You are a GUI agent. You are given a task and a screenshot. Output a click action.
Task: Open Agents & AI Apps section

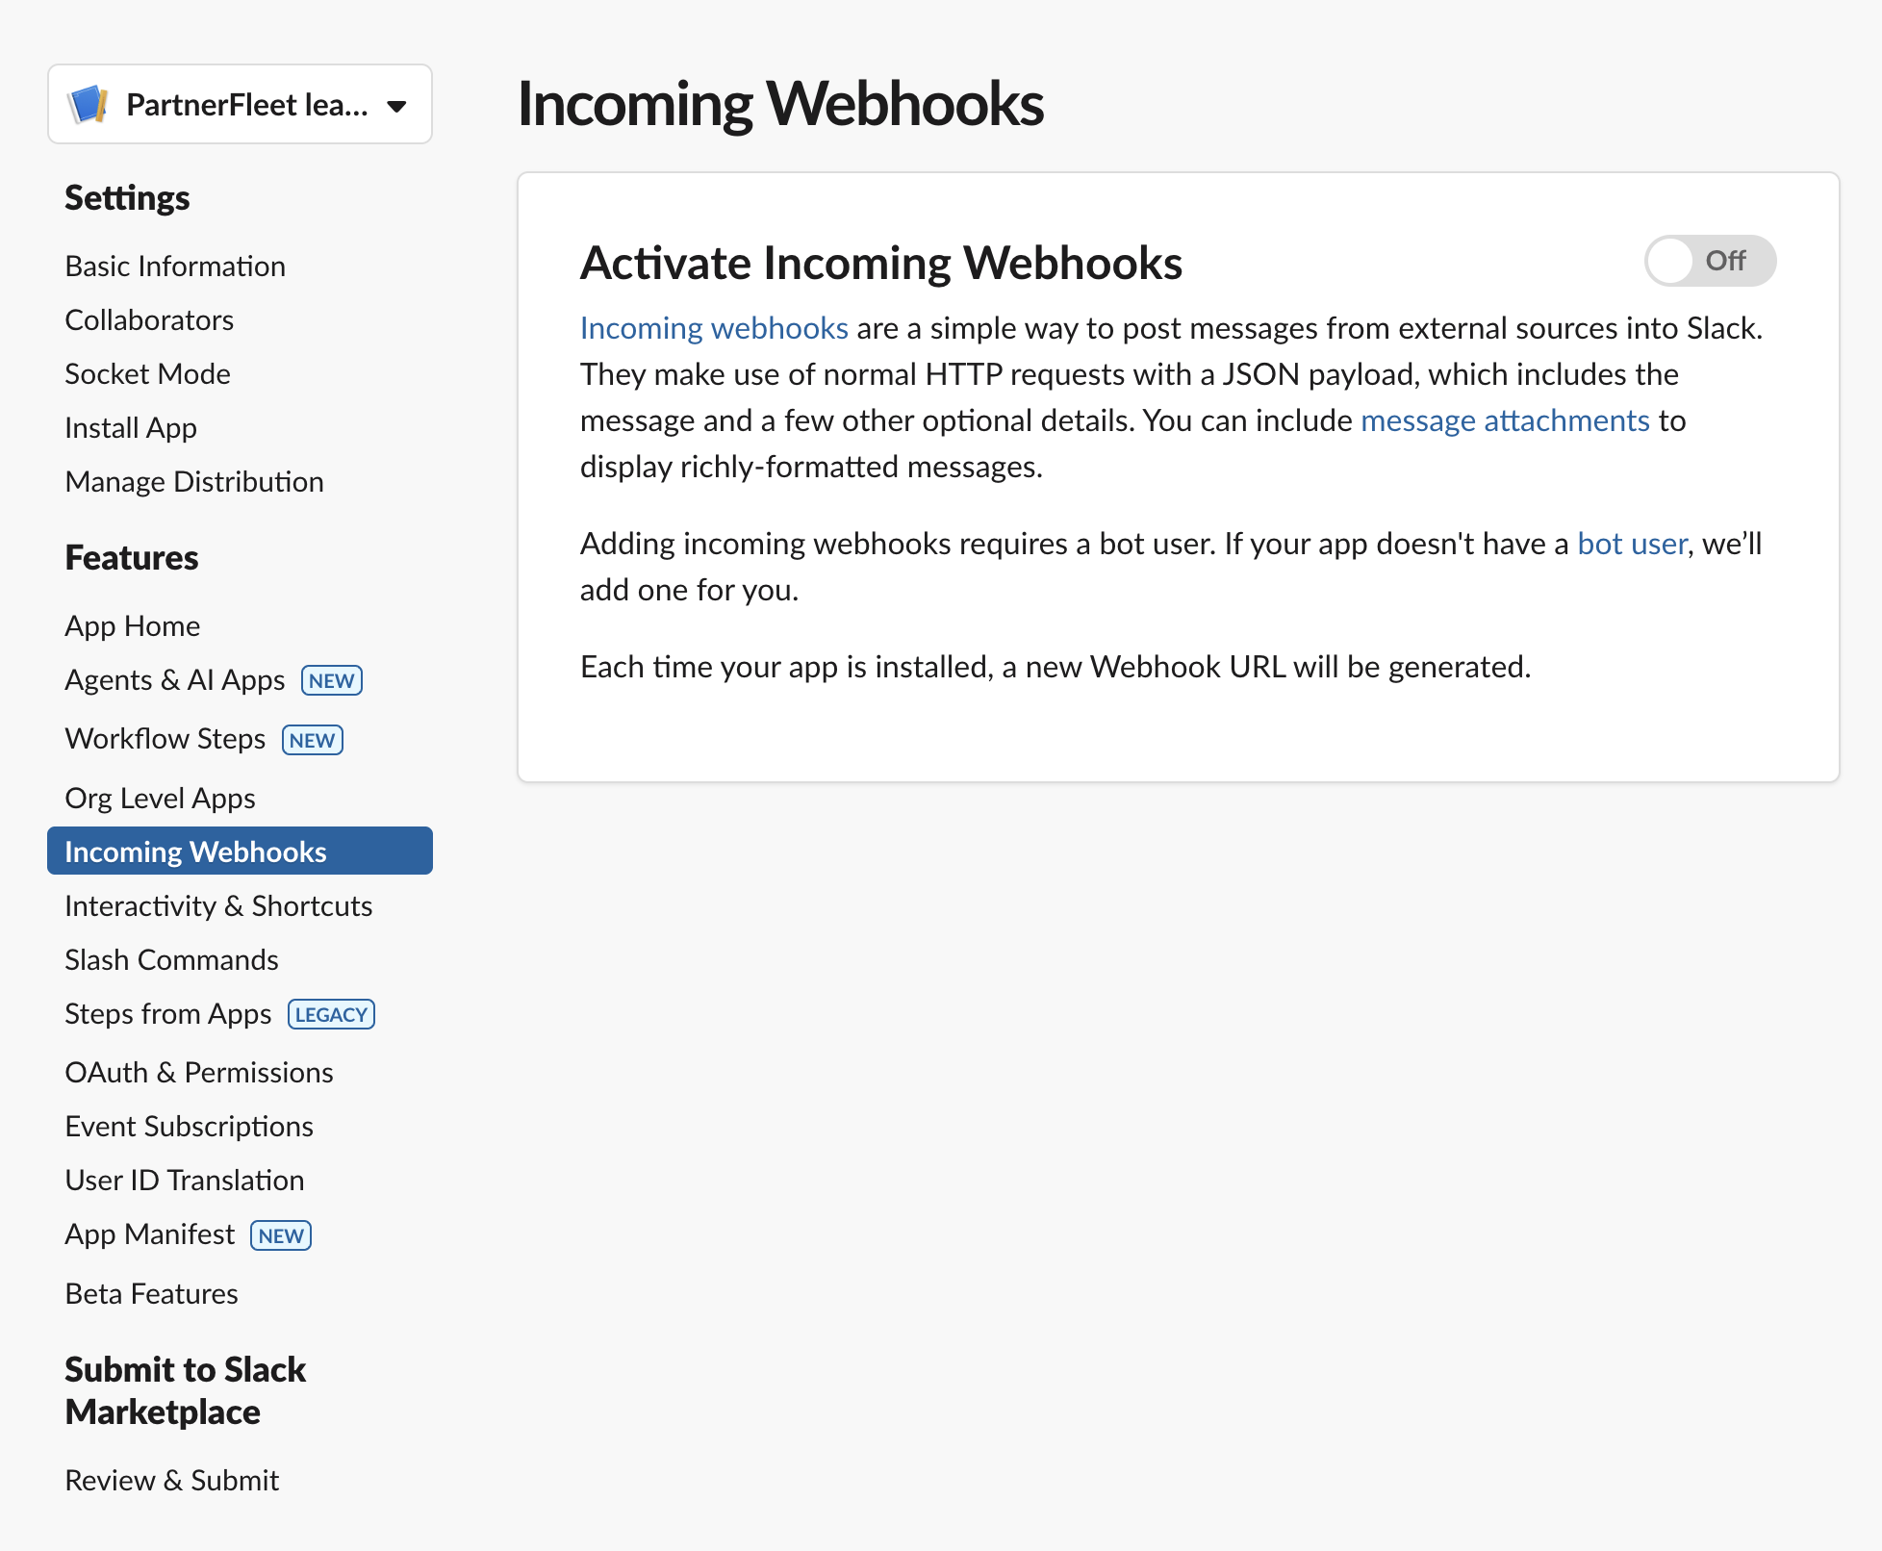(x=175, y=679)
